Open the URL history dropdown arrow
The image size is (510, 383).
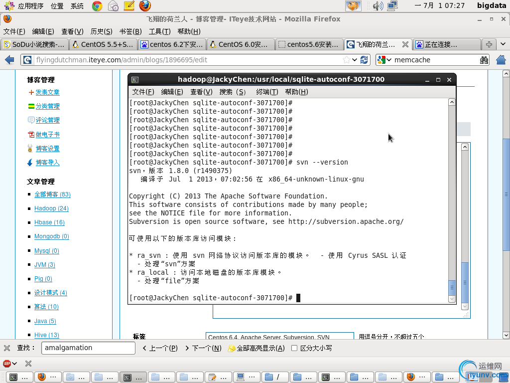click(x=355, y=60)
